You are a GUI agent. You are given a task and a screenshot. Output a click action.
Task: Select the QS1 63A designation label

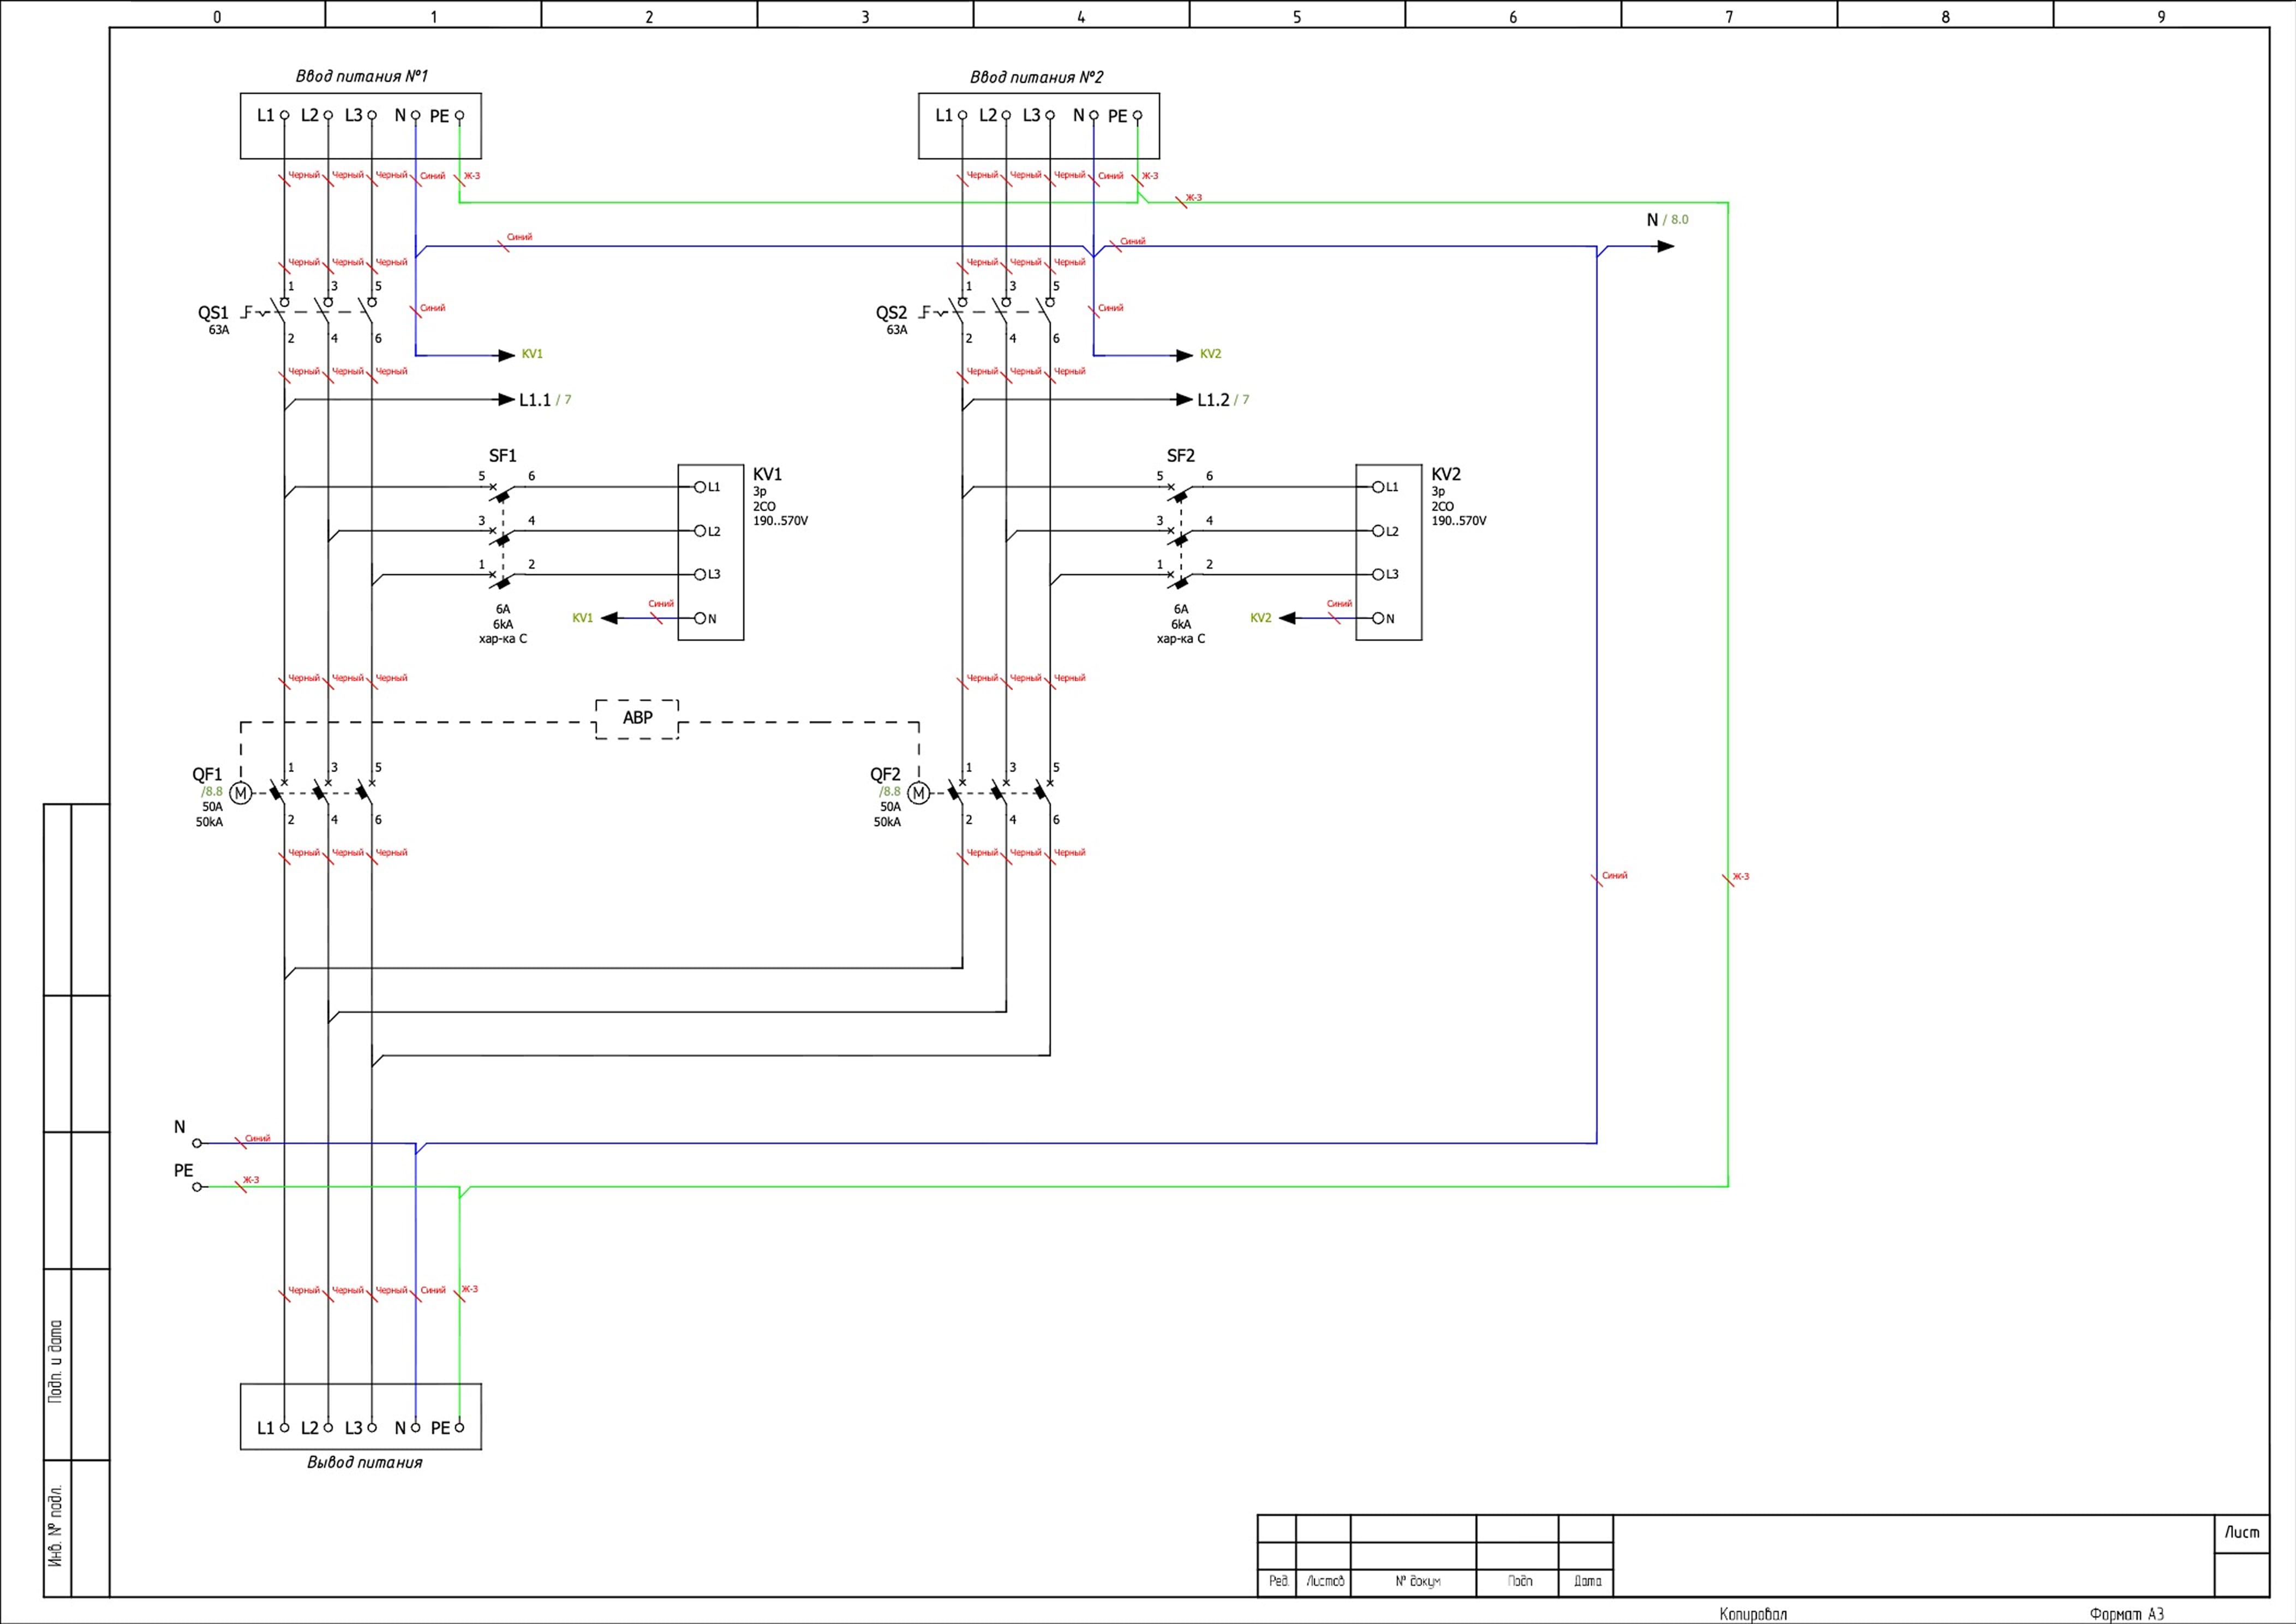click(213, 313)
